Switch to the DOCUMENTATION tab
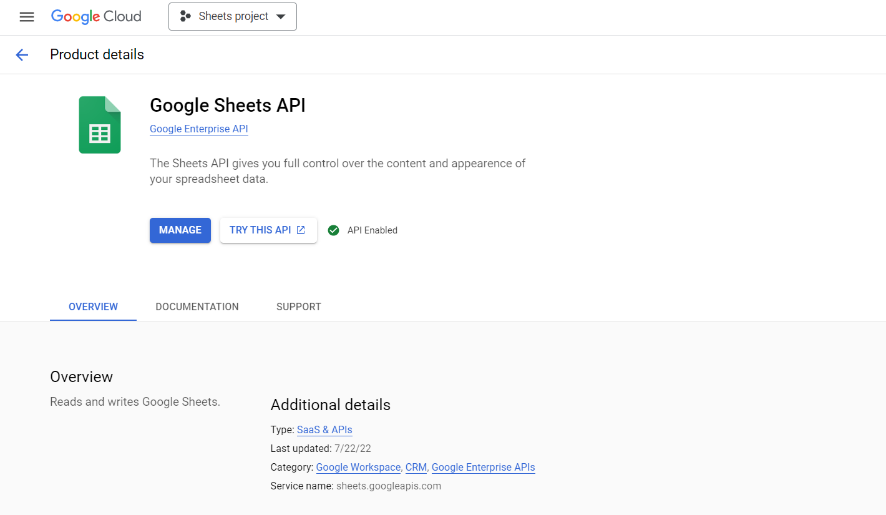The height and width of the screenshot is (515, 886). click(197, 307)
